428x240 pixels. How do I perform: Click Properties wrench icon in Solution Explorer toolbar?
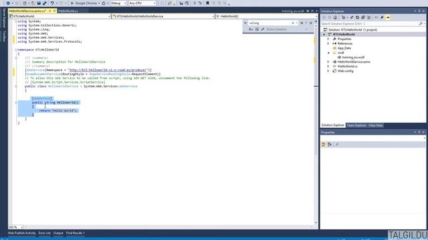click(382, 17)
